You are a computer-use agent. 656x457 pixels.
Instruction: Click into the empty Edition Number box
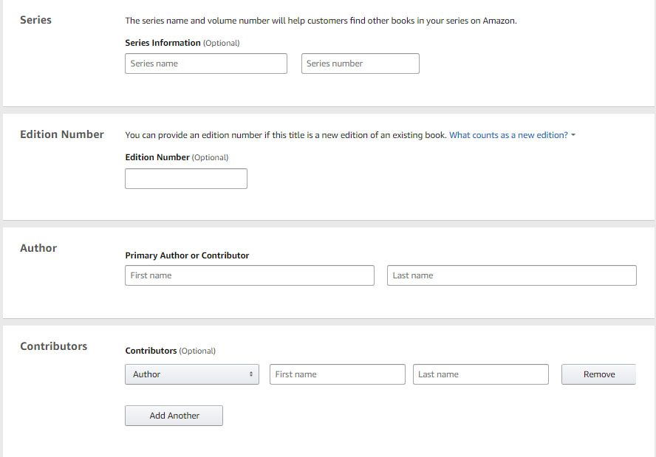pyautogui.click(x=186, y=179)
